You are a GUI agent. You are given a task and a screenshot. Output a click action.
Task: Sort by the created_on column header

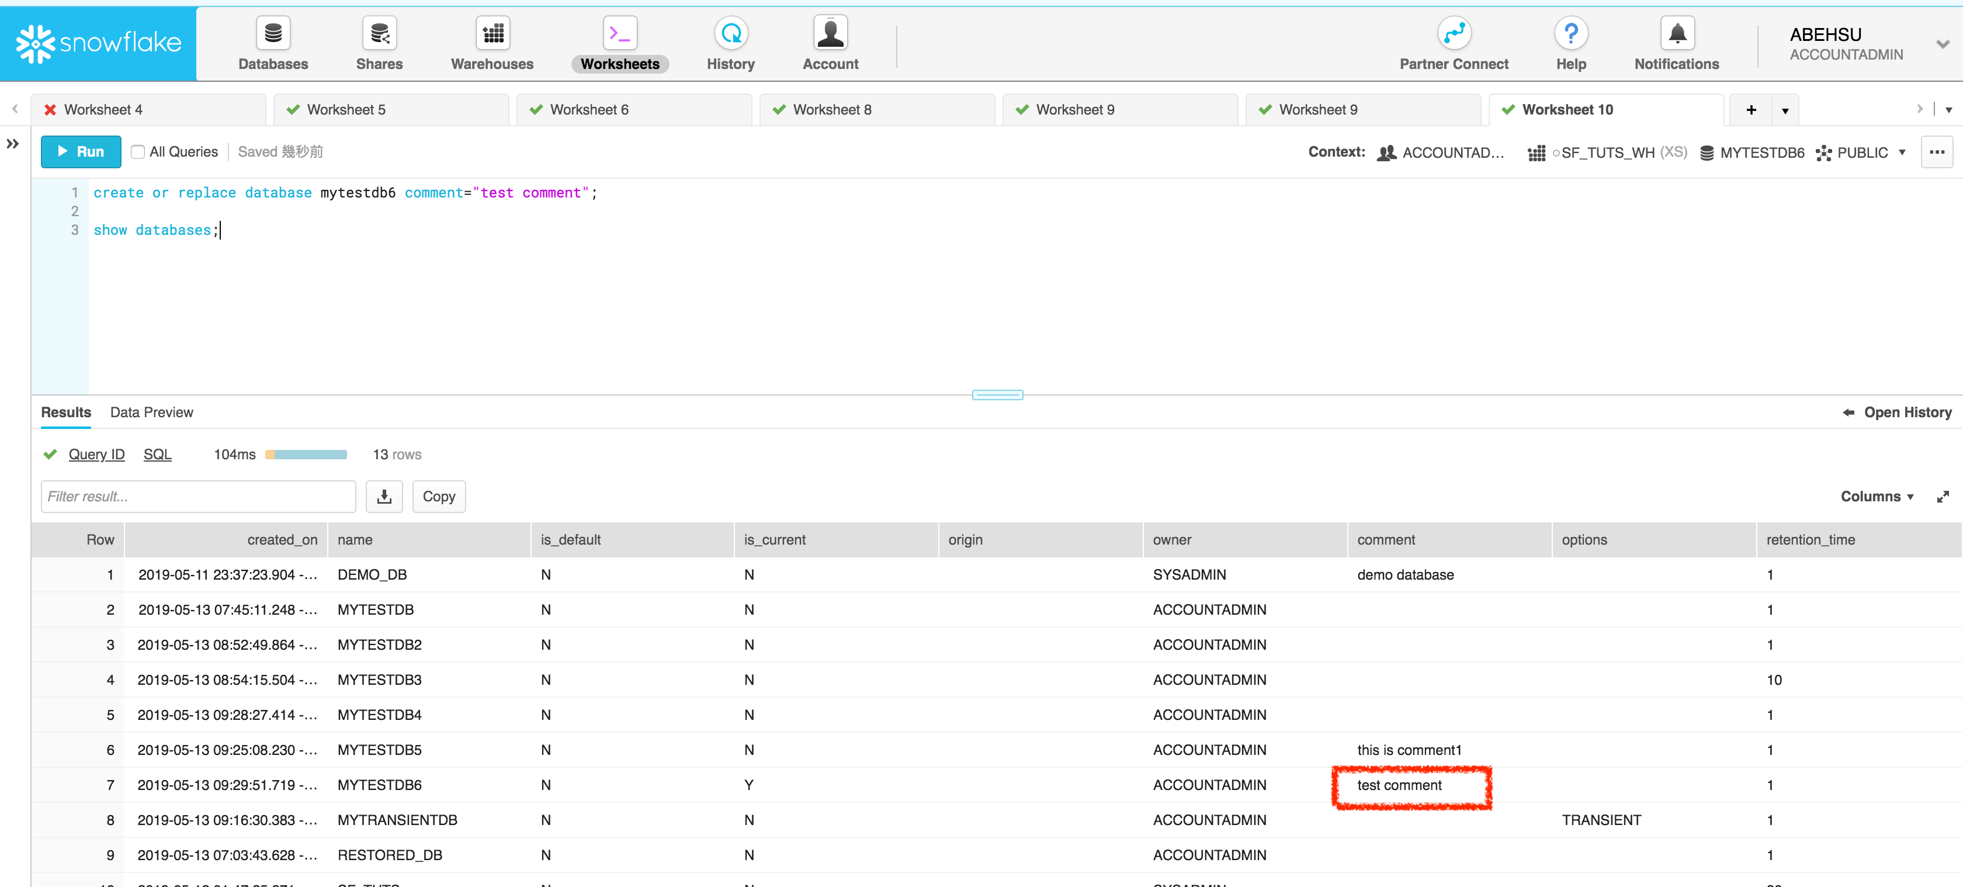(x=226, y=539)
